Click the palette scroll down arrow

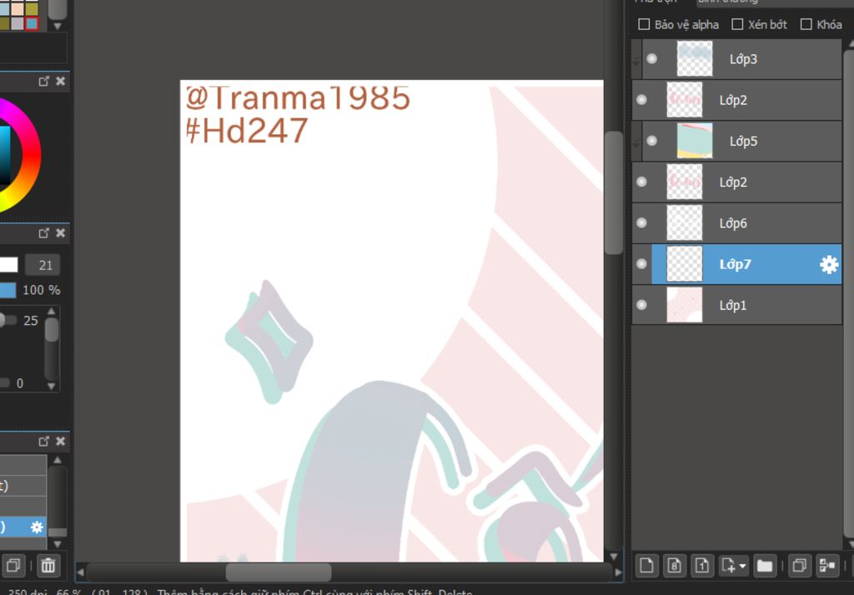click(58, 26)
